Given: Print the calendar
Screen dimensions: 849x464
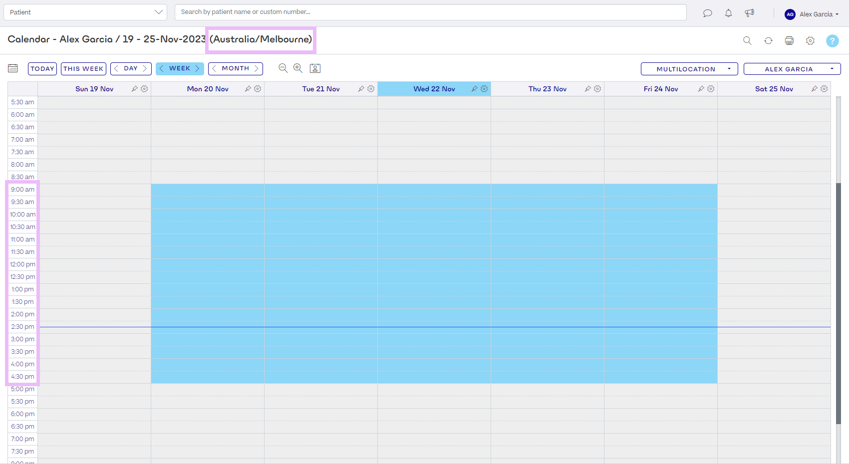Looking at the screenshot, I should pyautogui.click(x=789, y=40).
